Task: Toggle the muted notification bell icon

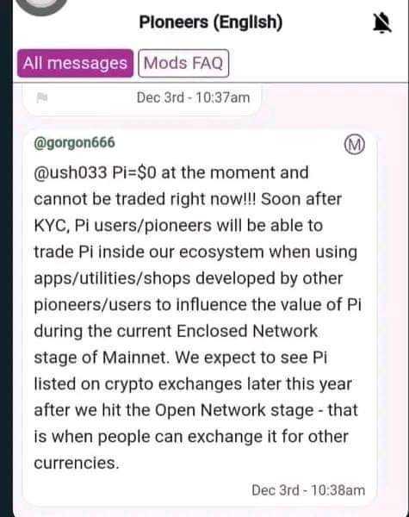Action: click(x=382, y=22)
